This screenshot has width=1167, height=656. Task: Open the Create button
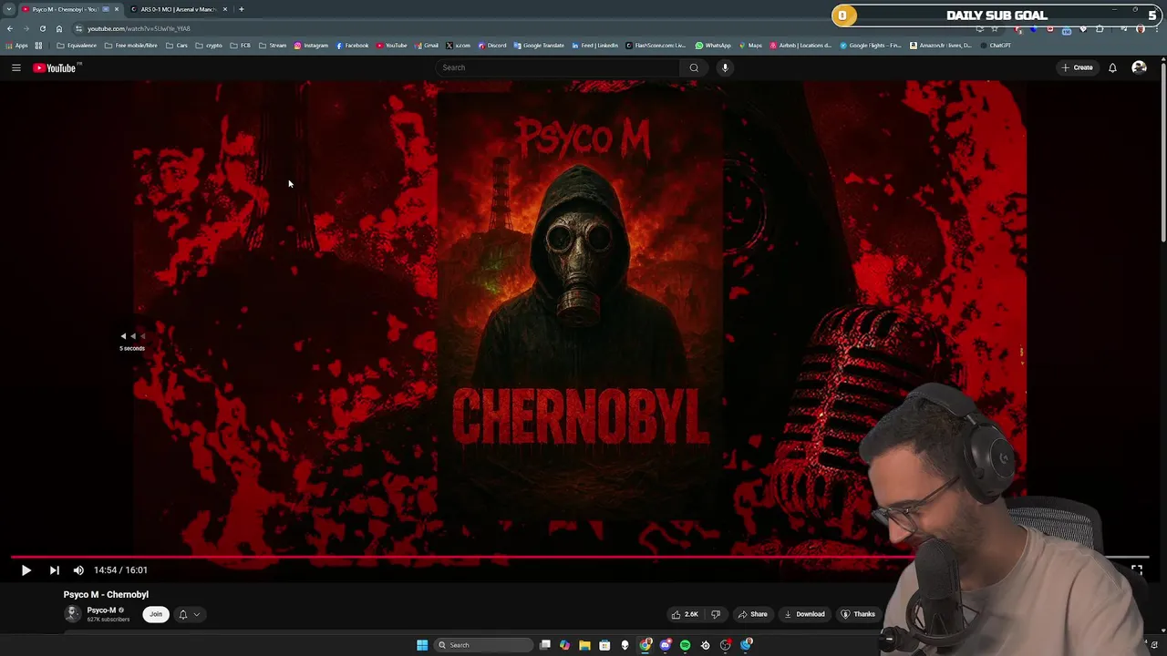1077,67
